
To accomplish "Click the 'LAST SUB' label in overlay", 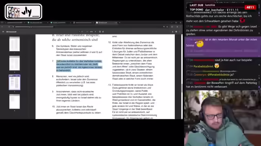I will tap(196, 5).
